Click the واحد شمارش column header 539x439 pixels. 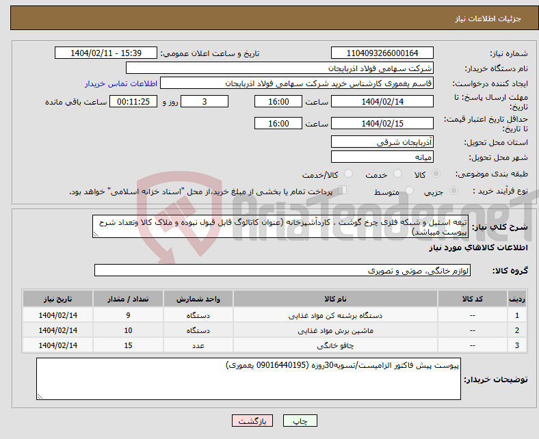pyautogui.click(x=198, y=299)
